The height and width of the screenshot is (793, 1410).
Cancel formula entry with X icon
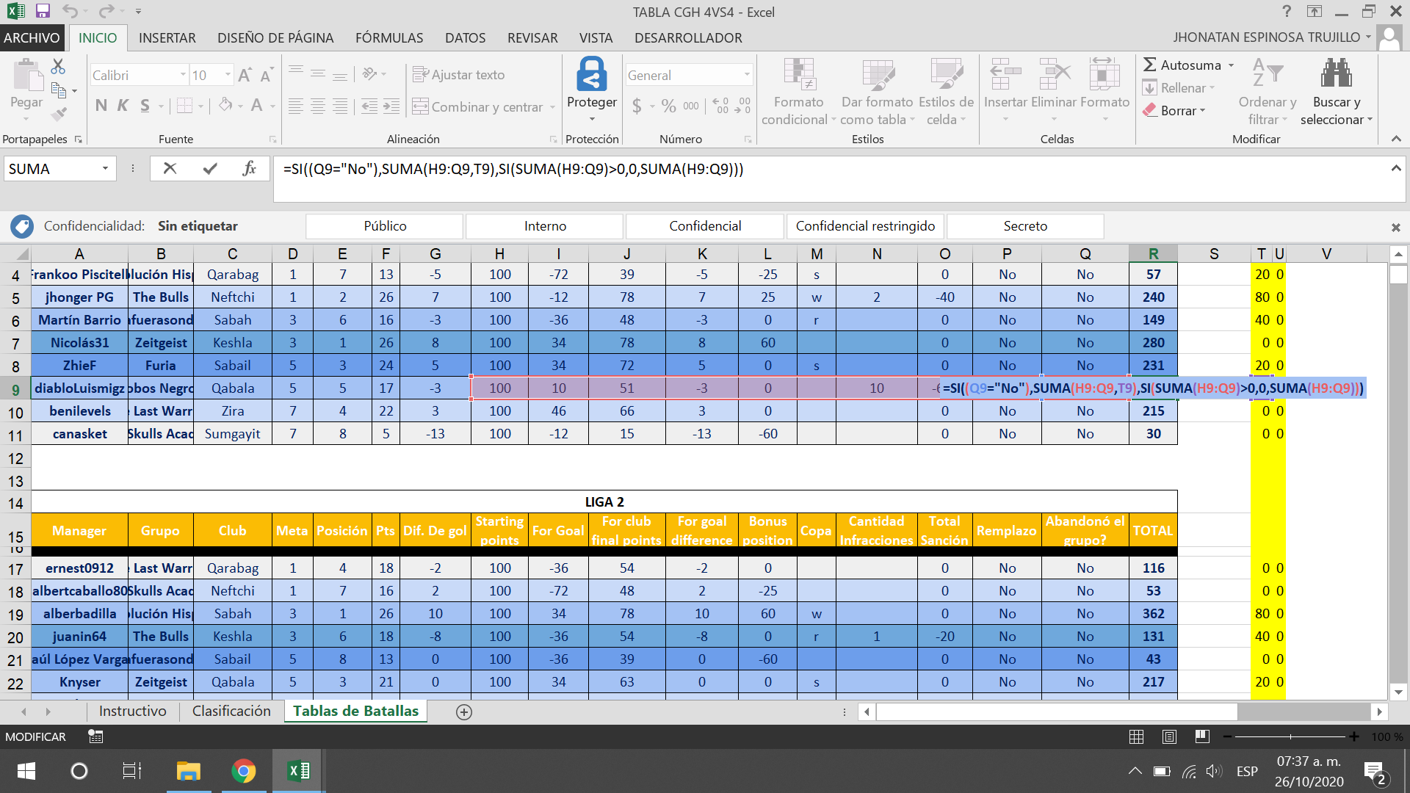(170, 169)
